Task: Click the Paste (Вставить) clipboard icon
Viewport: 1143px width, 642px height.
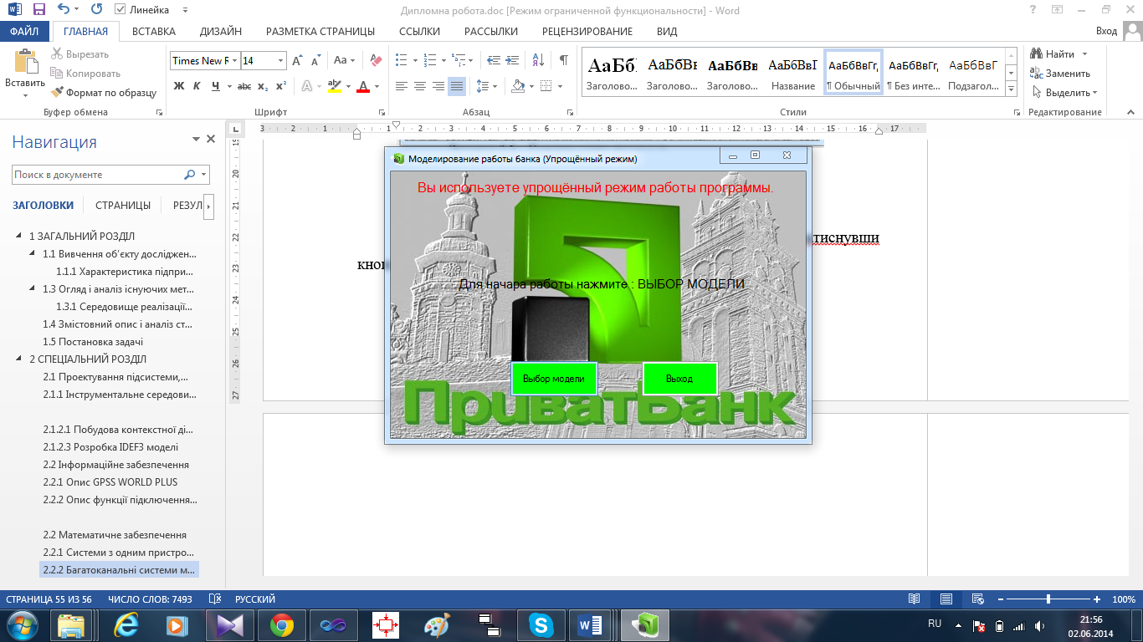Action: tap(25, 63)
